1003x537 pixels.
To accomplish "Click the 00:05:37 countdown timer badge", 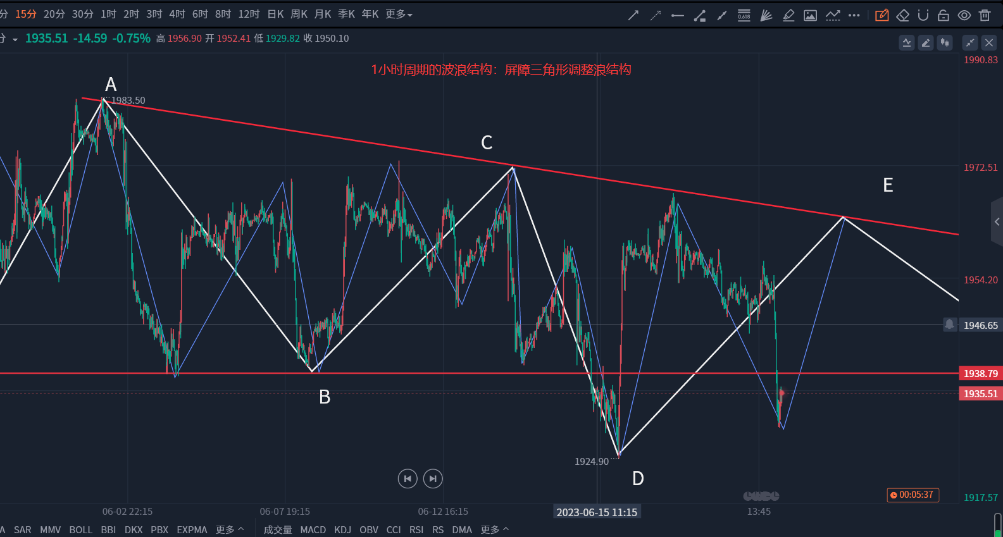I will pyautogui.click(x=913, y=495).
